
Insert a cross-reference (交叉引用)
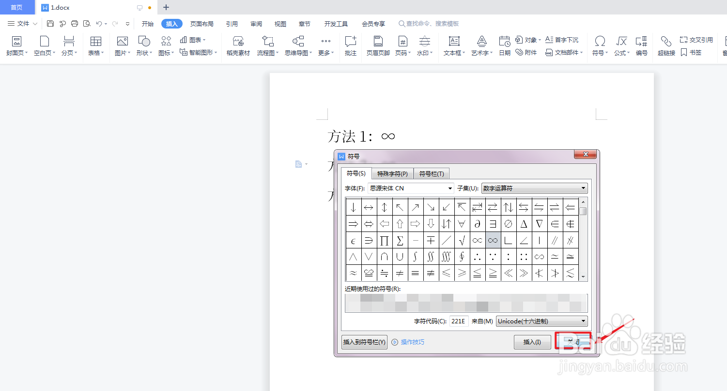[x=696, y=40]
